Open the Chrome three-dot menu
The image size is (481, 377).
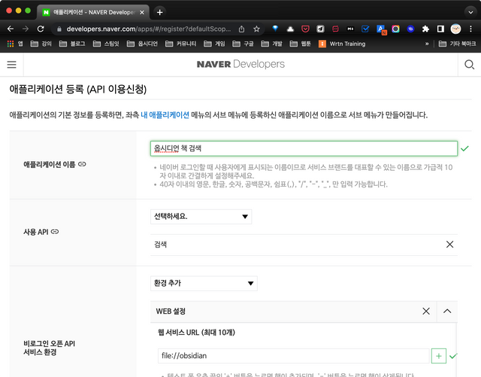point(470,29)
